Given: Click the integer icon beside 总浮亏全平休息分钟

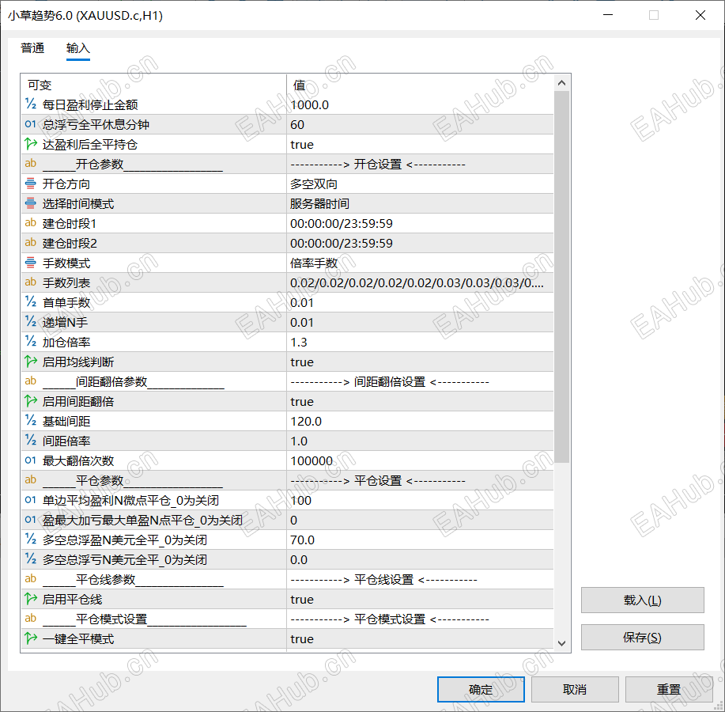Looking at the screenshot, I should click(31, 124).
